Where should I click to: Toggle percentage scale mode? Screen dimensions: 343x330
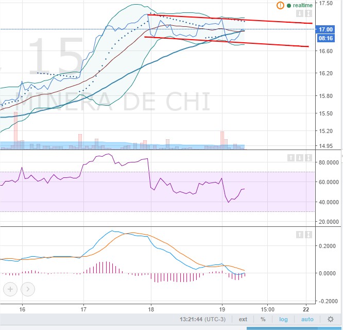(263, 320)
